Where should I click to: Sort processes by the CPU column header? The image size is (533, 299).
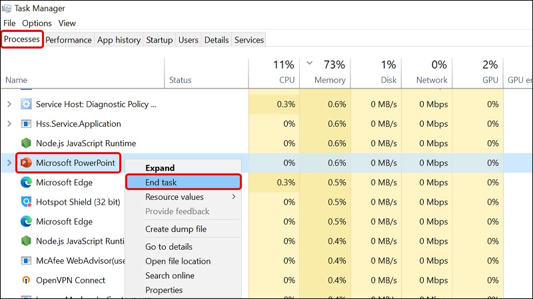[x=274, y=73]
